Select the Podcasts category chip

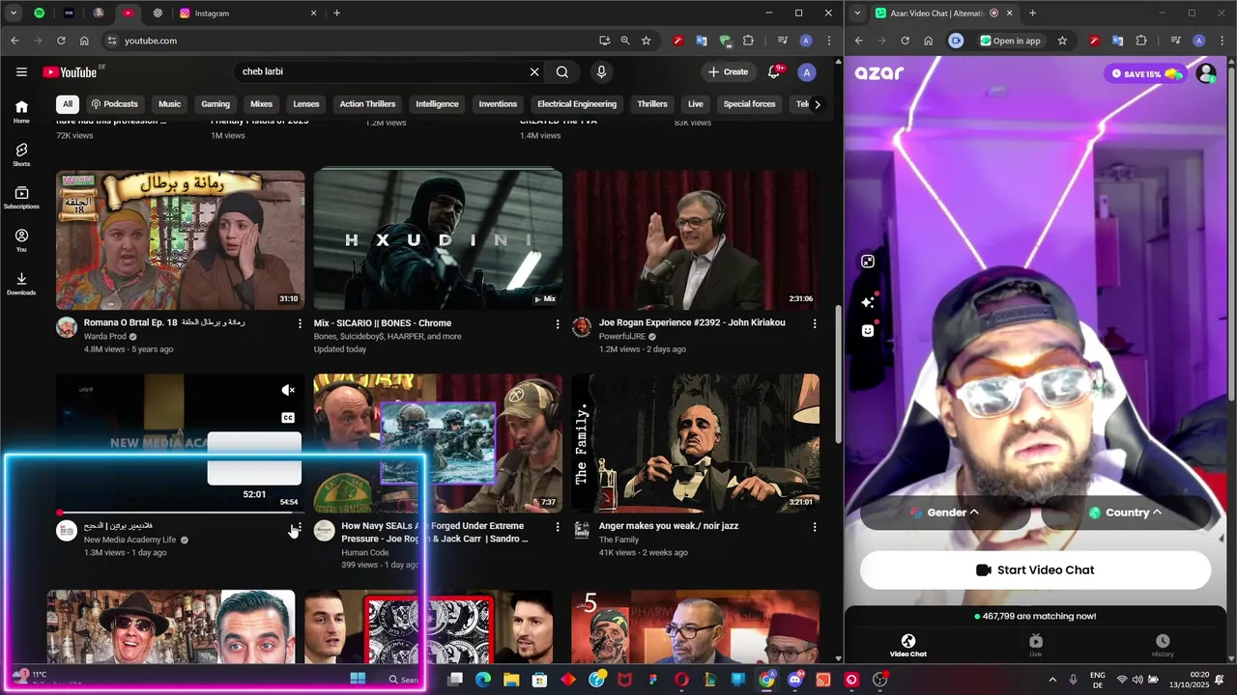(x=115, y=104)
